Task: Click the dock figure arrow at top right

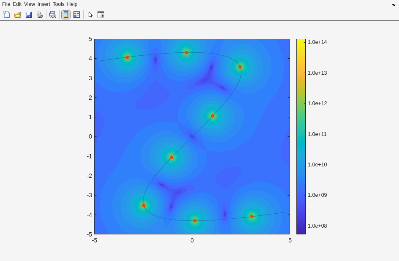Action: click(394, 4)
